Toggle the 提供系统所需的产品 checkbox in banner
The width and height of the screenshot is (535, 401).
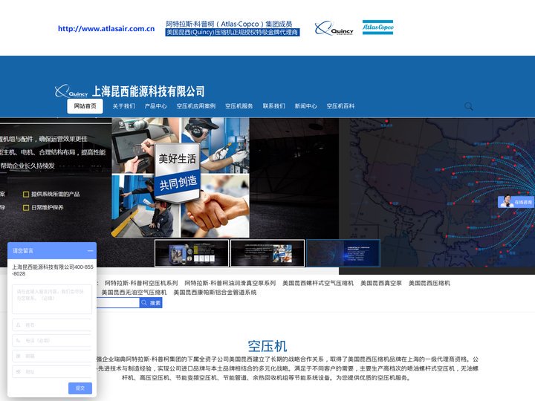tap(25, 195)
